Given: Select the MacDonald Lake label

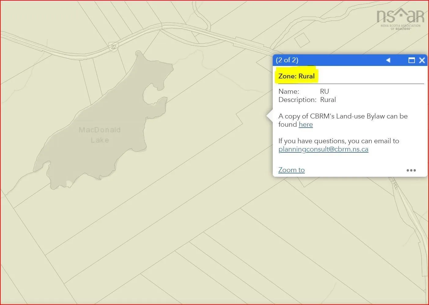Looking at the screenshot, I should (100, 135).
